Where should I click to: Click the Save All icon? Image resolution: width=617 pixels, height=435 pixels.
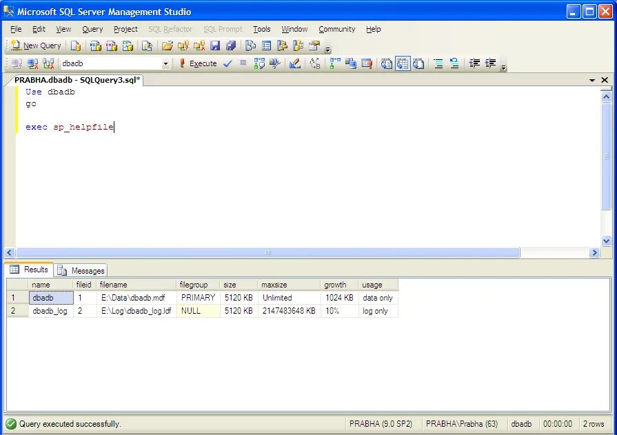[231, 45]
